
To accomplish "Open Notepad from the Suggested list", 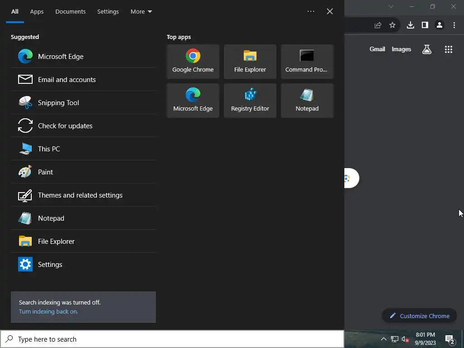I will 83,218.
